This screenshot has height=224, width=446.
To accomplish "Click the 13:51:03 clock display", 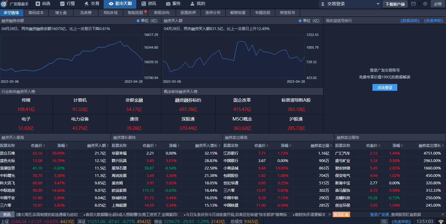I will (425, 222).
